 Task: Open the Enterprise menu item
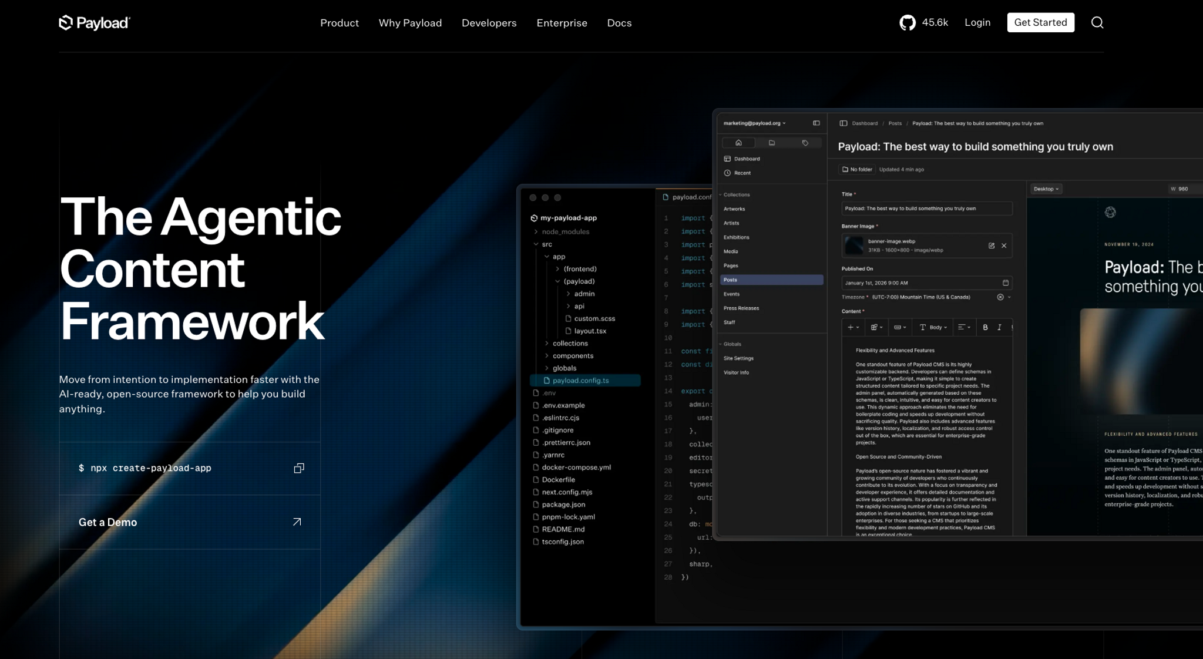562,23
